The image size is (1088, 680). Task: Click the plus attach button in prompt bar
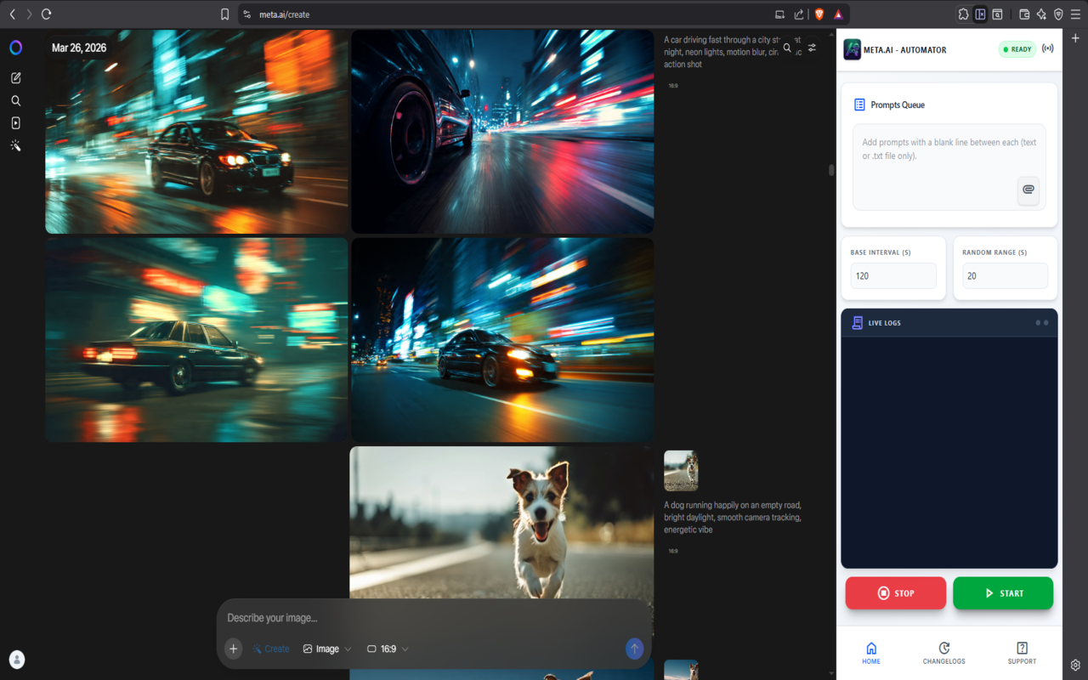point(233,649)
